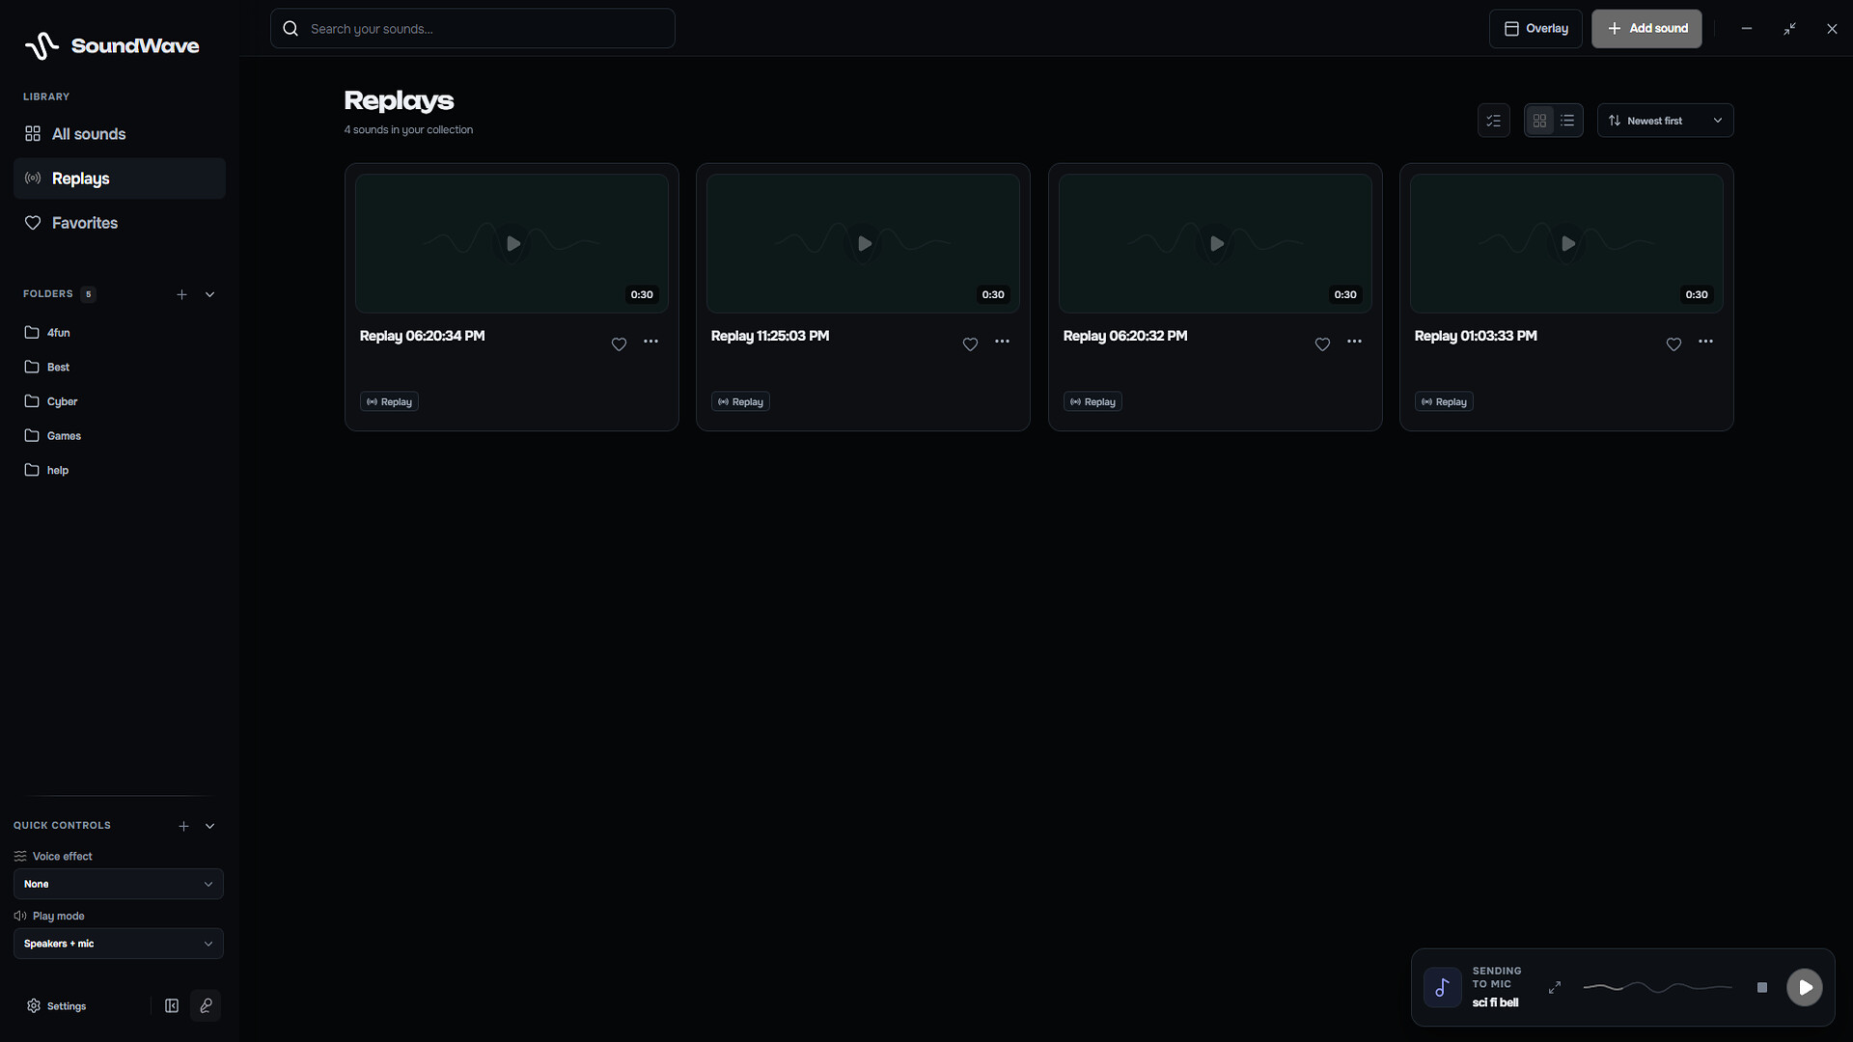Add a quick control with plus icon
The height and width of the screenshot is (1042, 1853).
click(x=183, y=826)
